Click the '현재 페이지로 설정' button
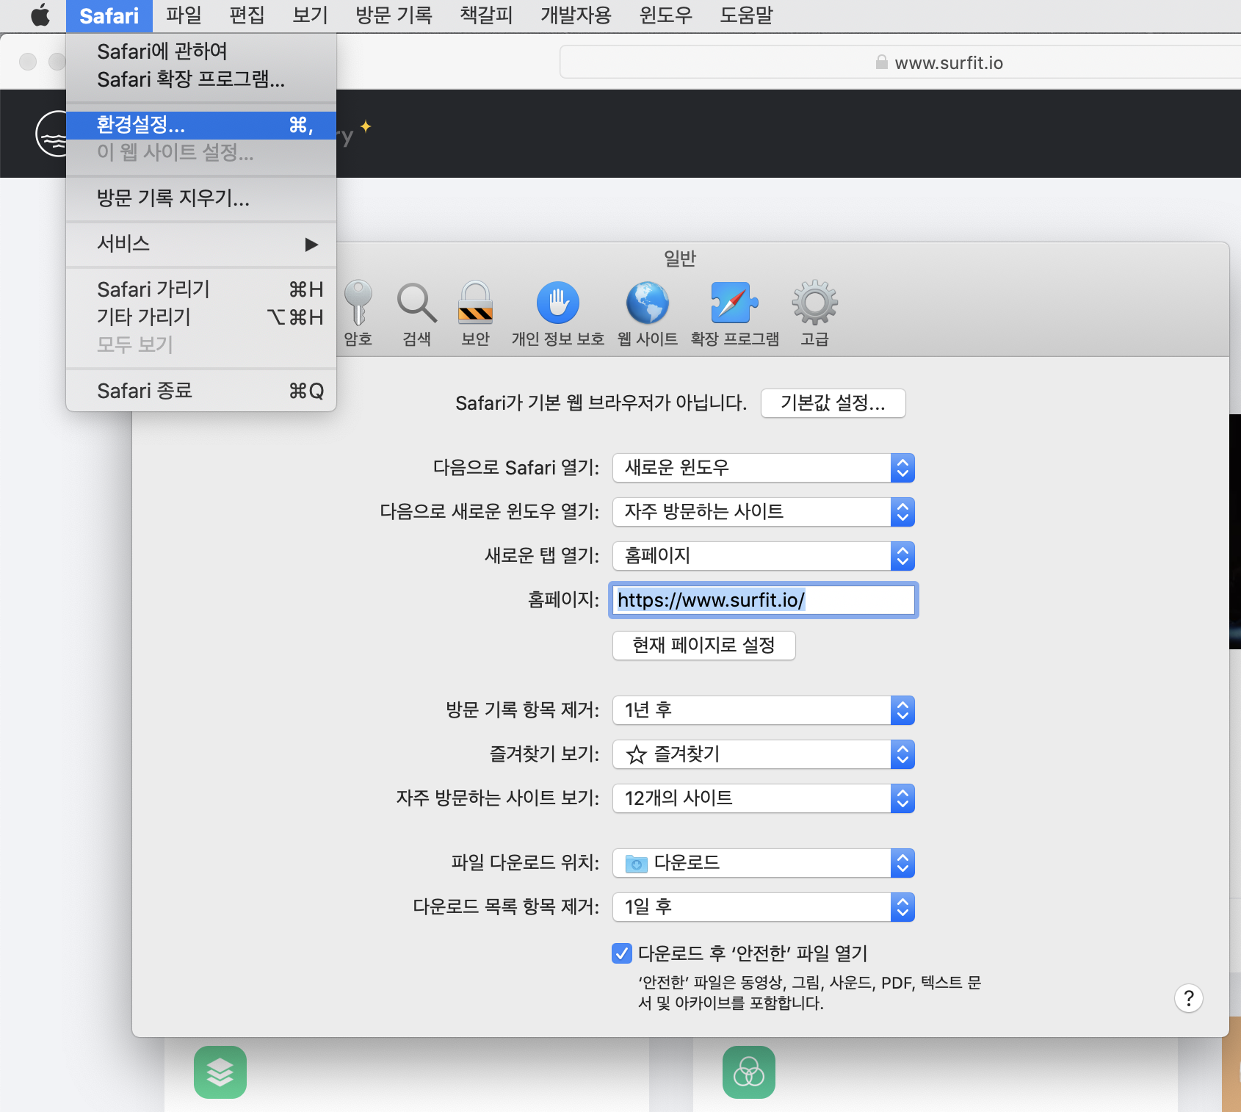Viewport: 1241px width, 1112px height. [x=704, y=646]
